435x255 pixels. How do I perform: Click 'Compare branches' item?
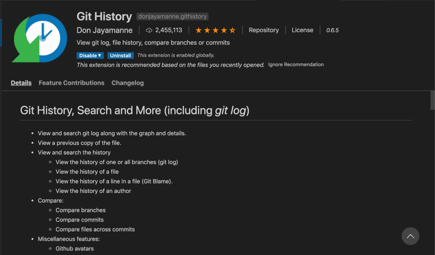click(81, 210)
